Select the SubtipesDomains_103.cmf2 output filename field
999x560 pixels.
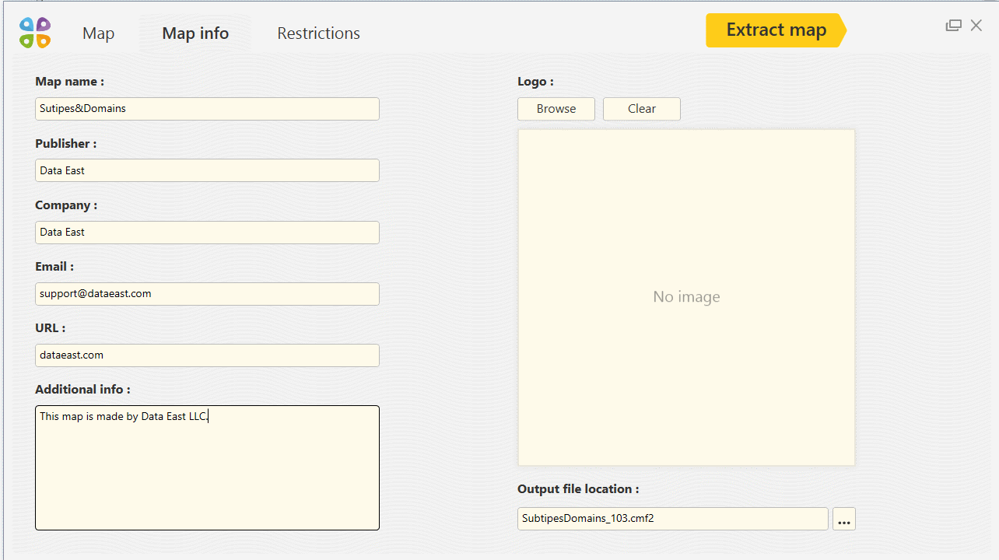(672, 518)
